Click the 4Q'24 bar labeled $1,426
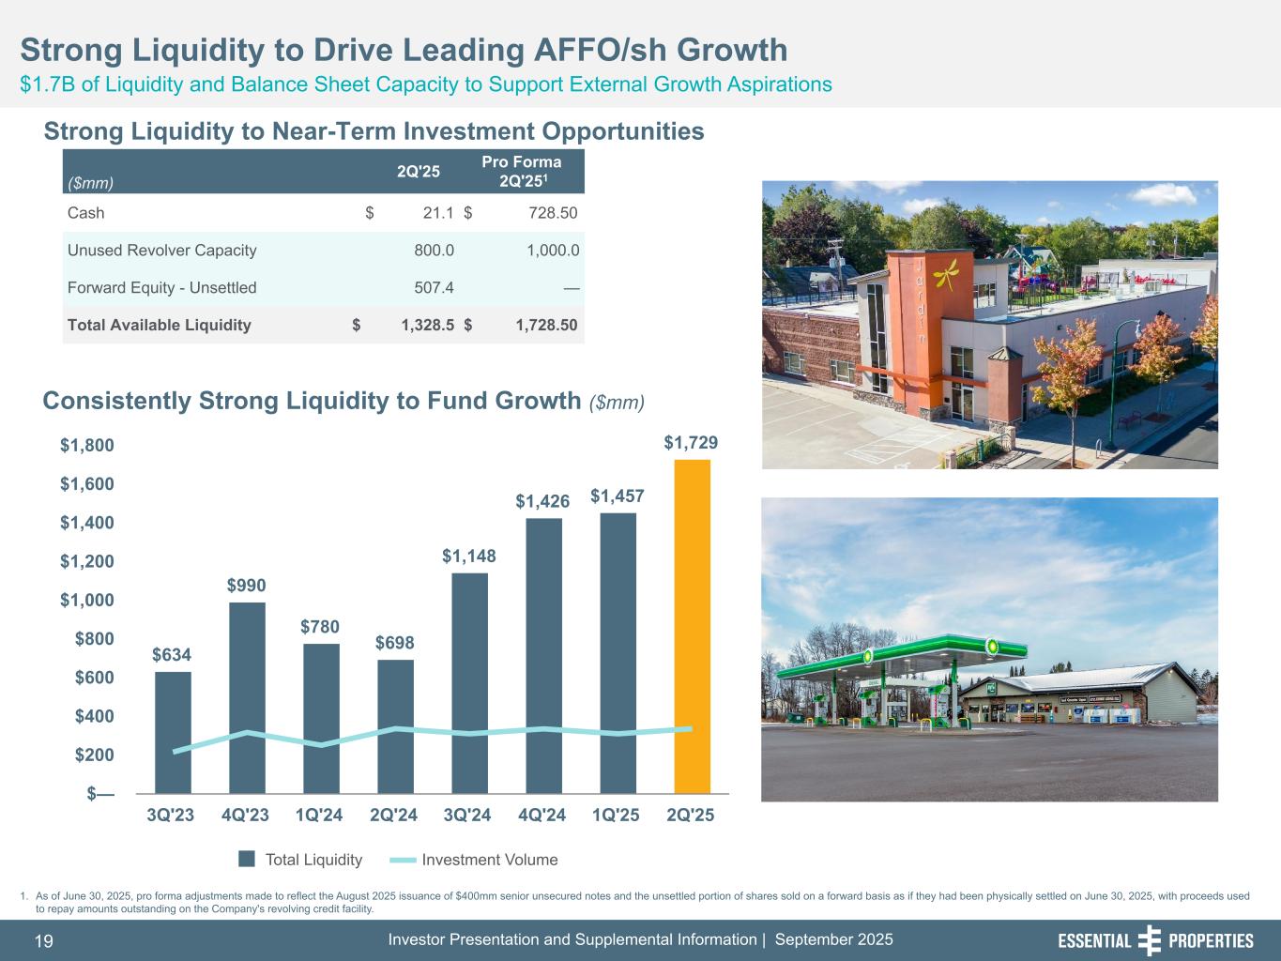This screenshot has width=1281, height=961. click(x=543, y=655)
